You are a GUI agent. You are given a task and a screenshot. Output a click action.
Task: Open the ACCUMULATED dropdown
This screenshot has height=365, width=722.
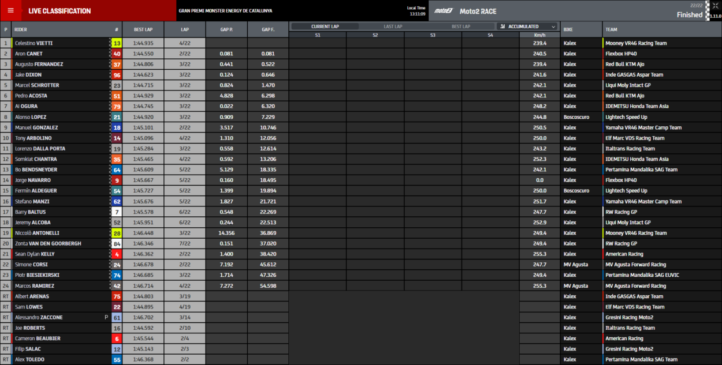(527, 27)
